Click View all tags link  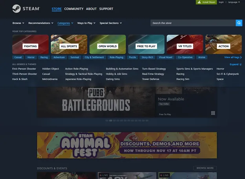point(233,57)
